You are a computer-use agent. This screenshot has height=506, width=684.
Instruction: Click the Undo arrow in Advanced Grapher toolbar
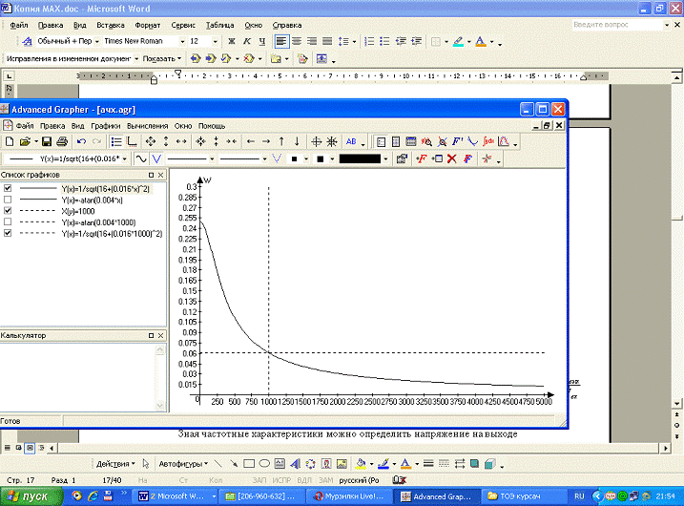[79, 141]
